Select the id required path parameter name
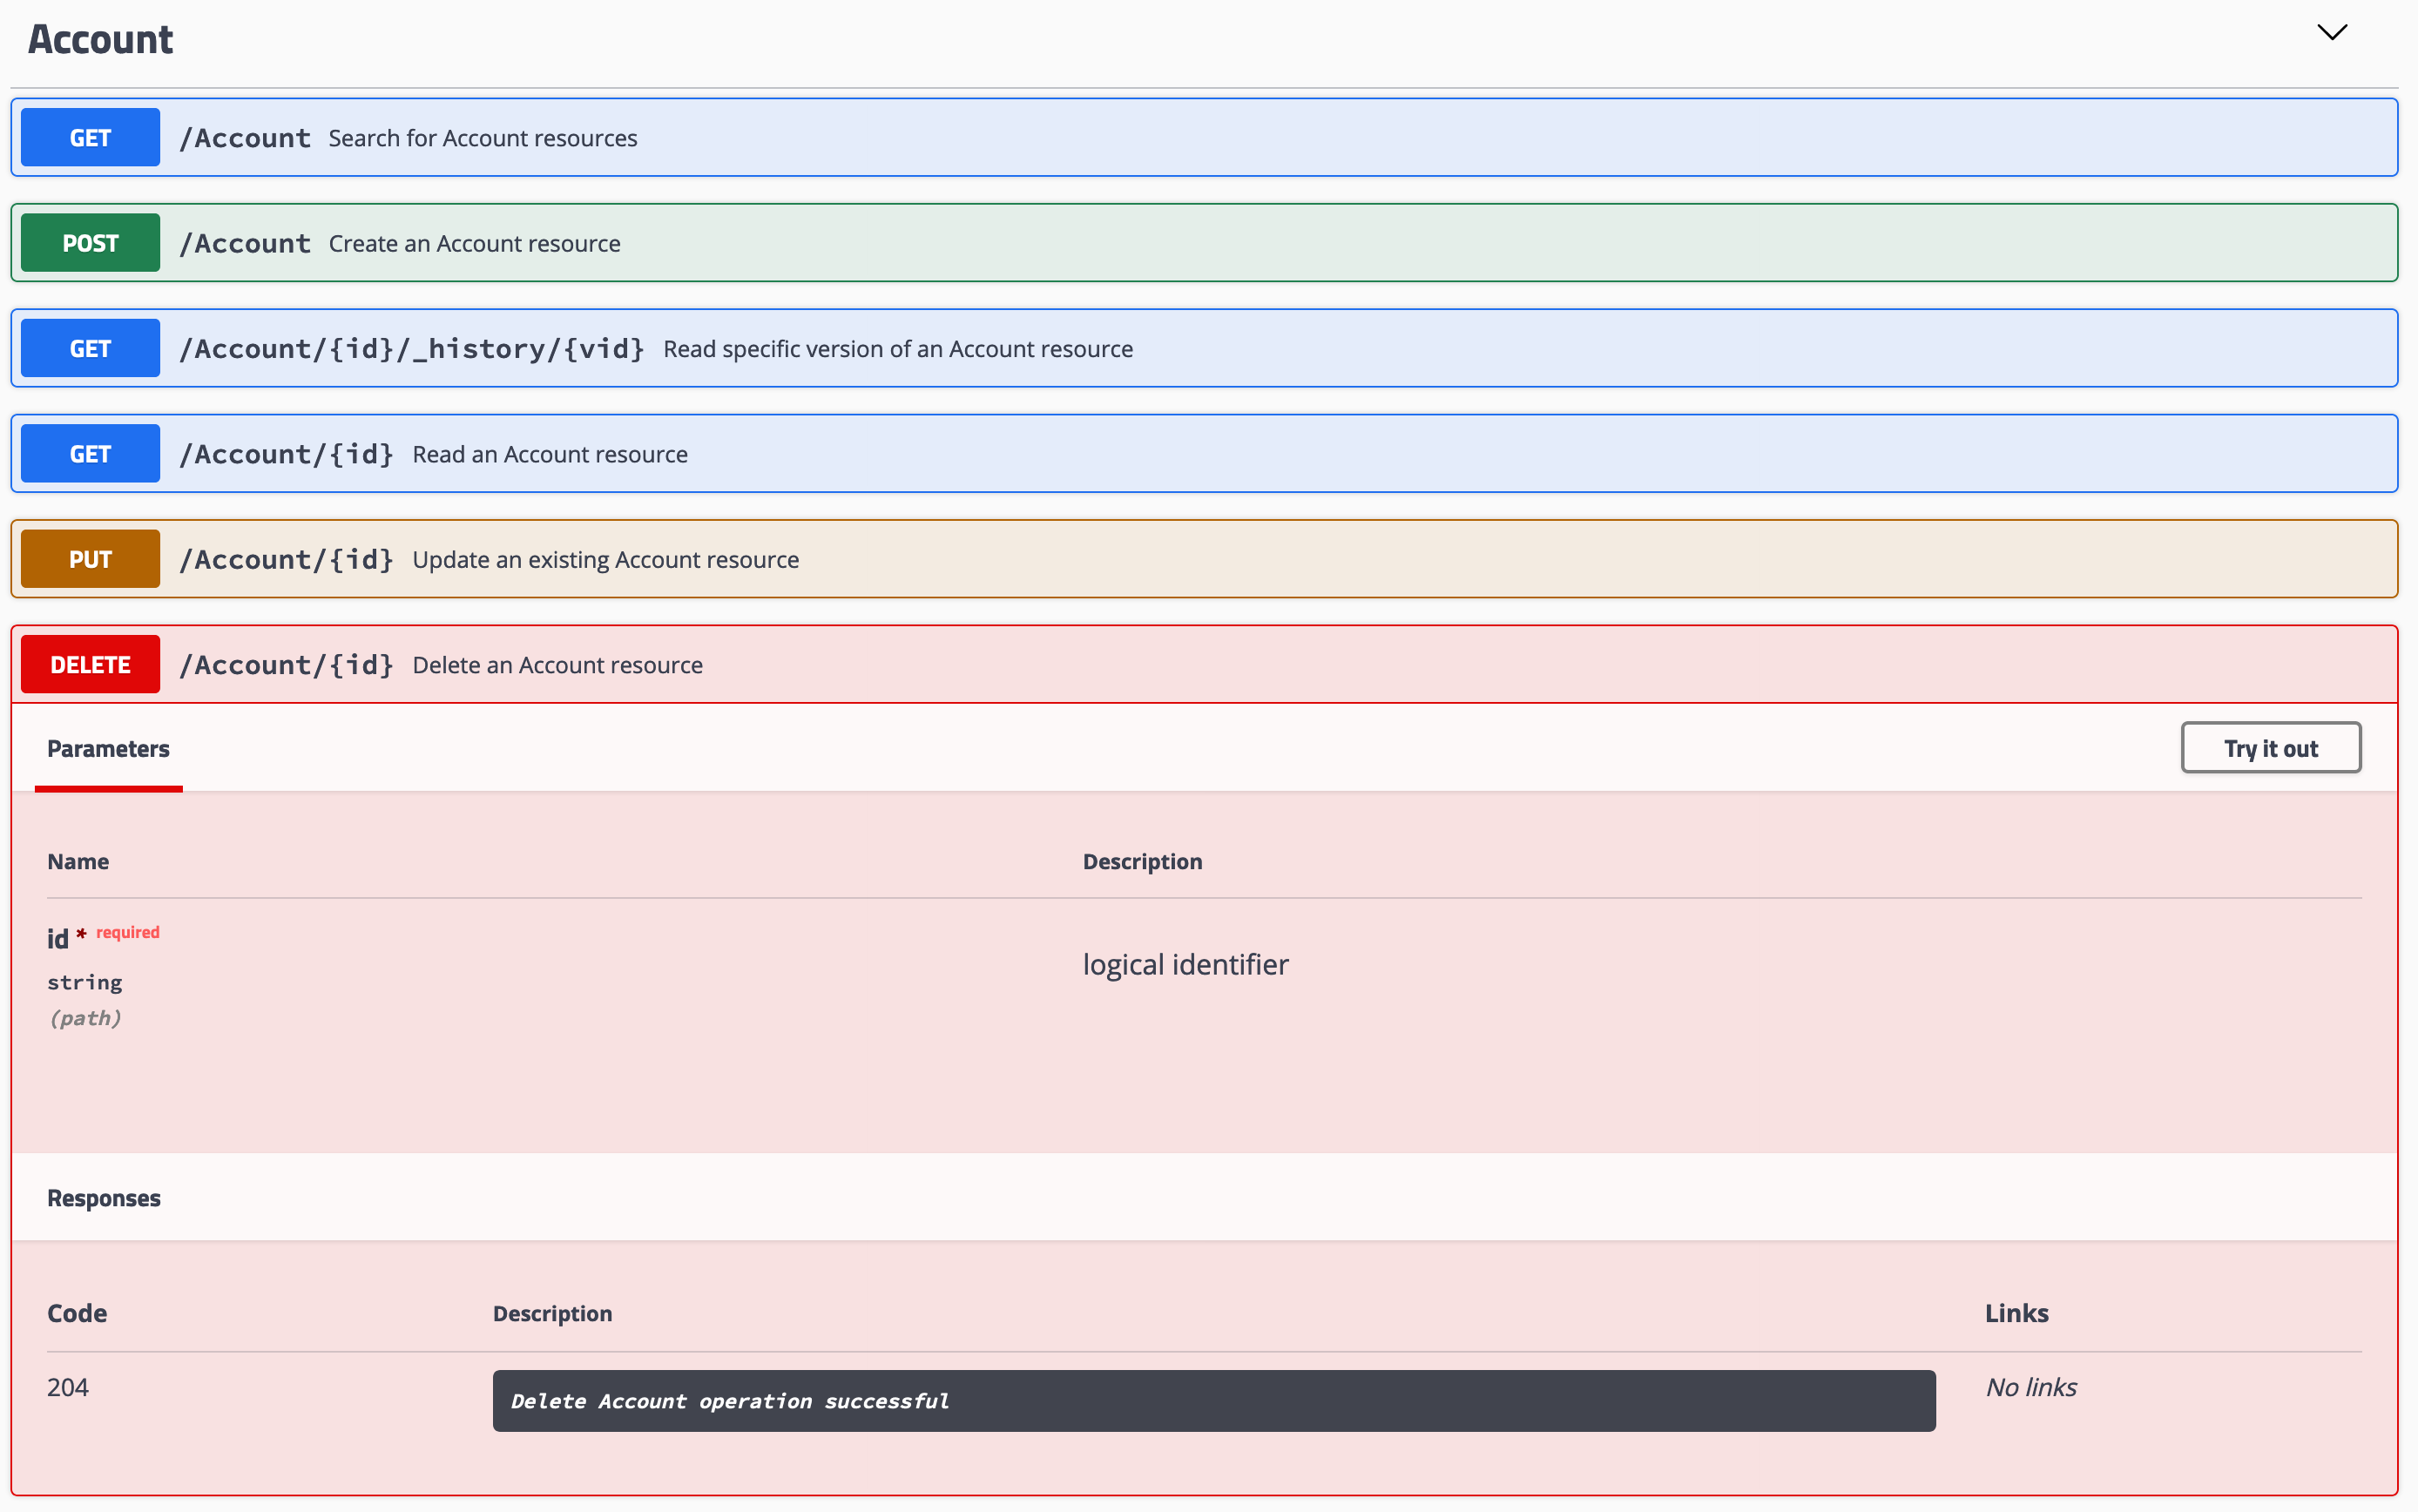Screen dimensions: 2418x1512 click(56, 938)
